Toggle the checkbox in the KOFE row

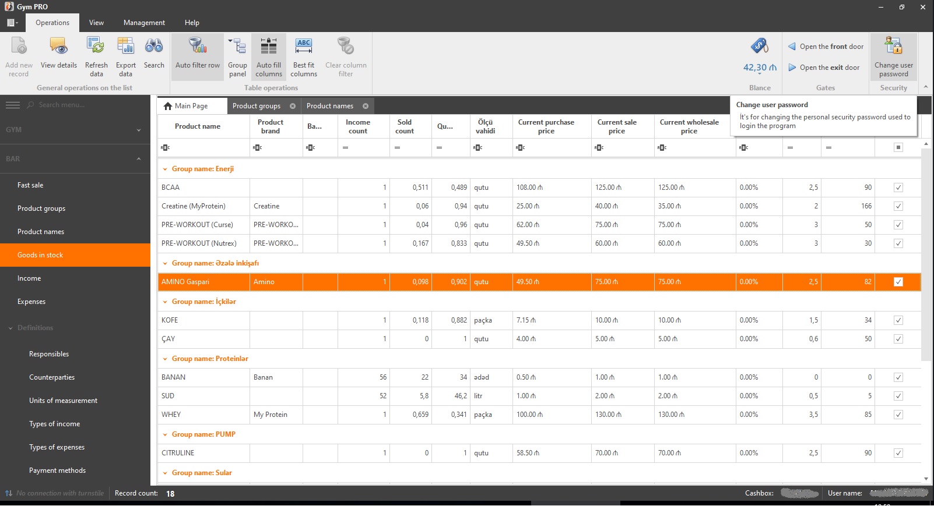pyautogui.click(x=898, y=320)
